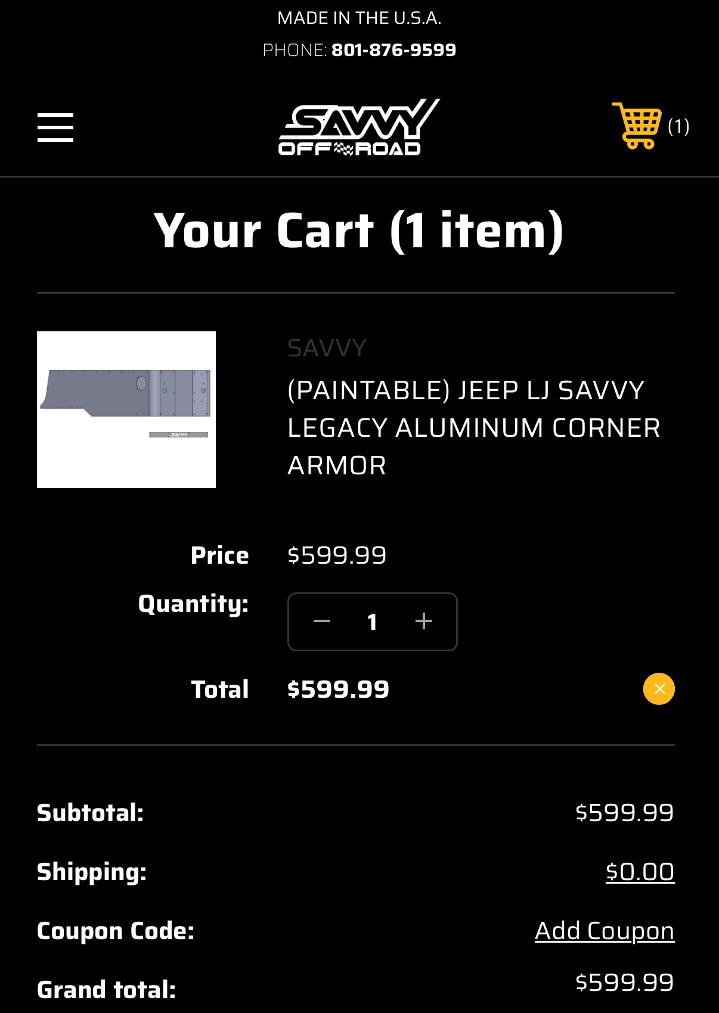Click the Shipping label
Image resolution: width=719 pixels, height=1013 pixels.
point(92,872)
